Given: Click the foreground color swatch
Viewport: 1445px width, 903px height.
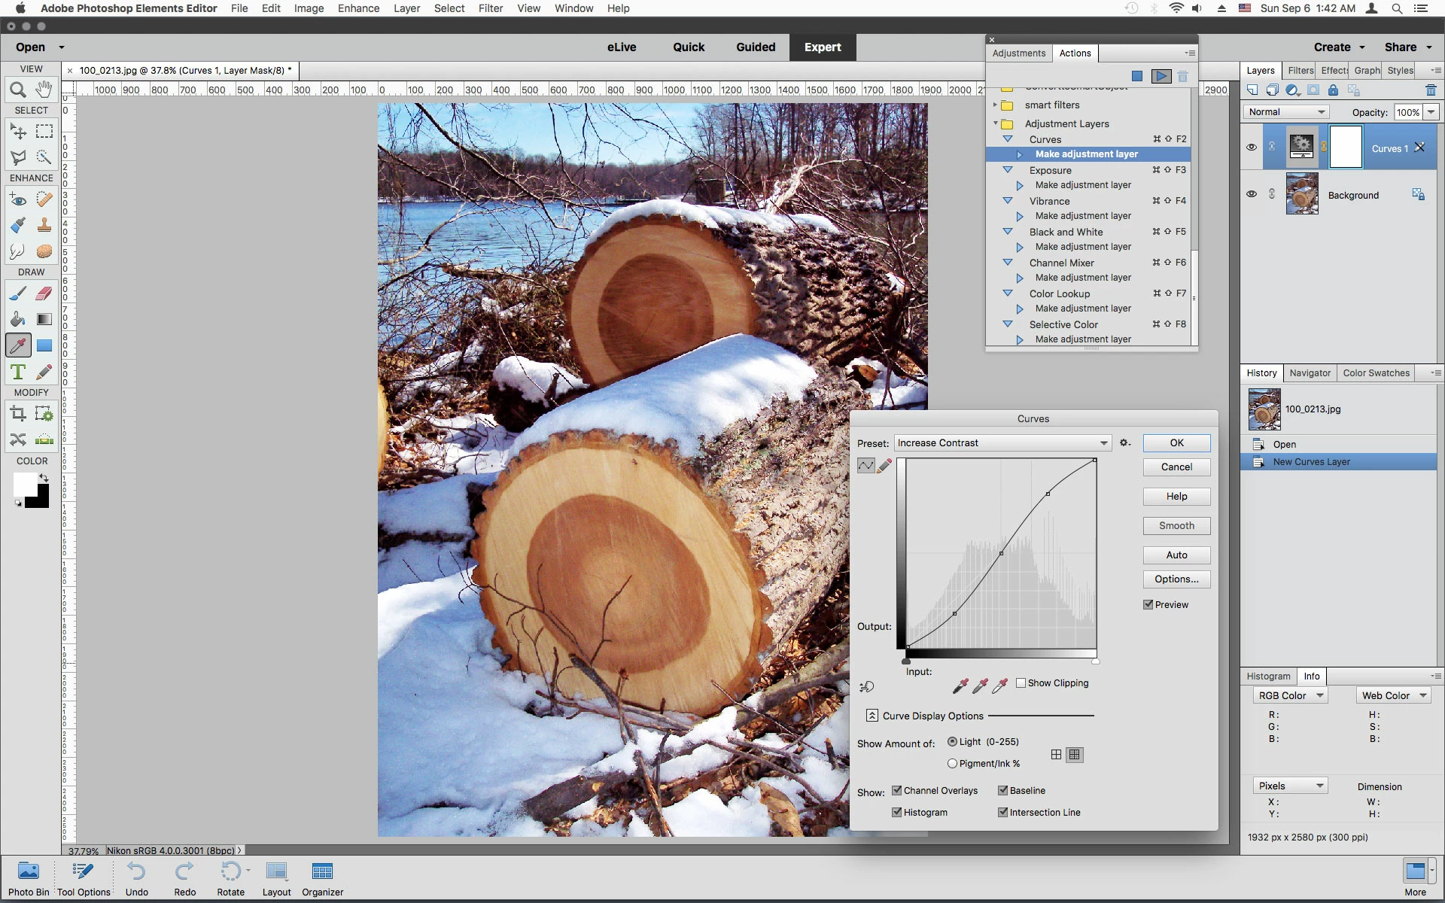Looking at the screenshot, I should click(25, 485).
